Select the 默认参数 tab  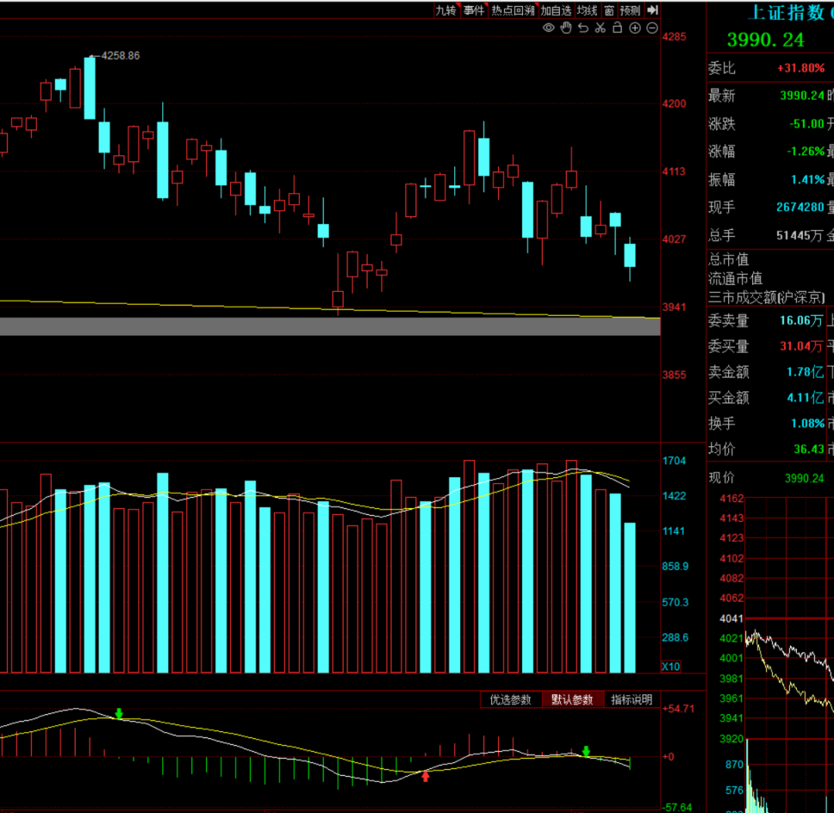[572, 700]
